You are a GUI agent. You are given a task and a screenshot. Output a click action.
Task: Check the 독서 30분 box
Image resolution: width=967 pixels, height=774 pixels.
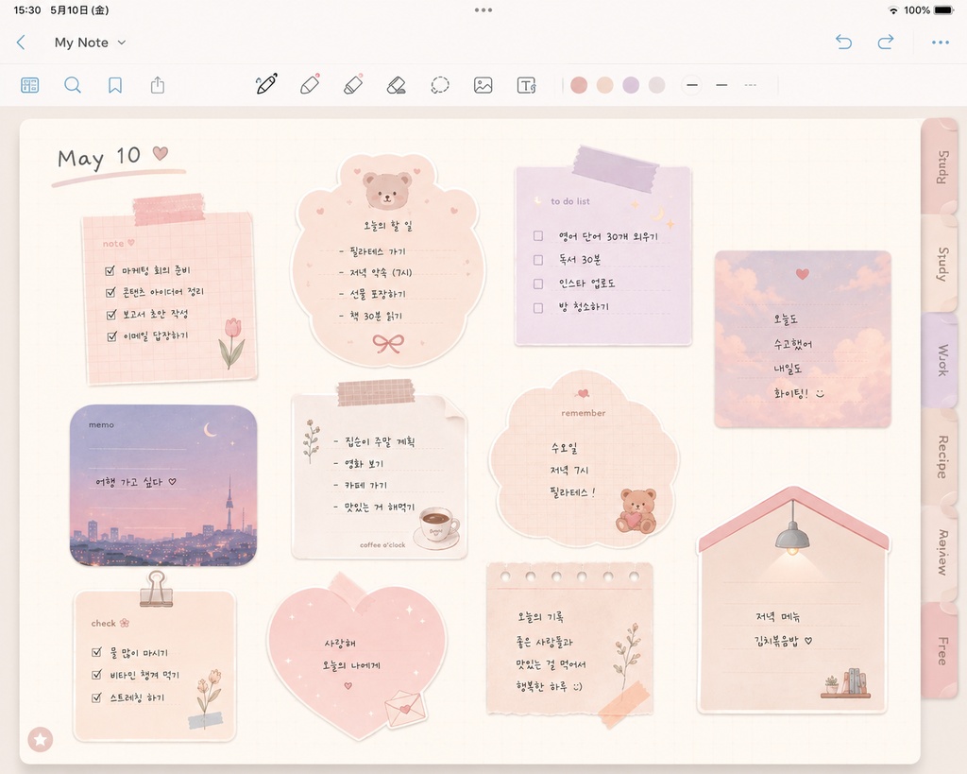(538, 260)
